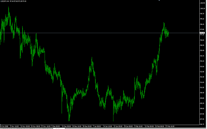Select the 95.40 price scale label
Image resolution: width=207 pixels, height=129 pixels.
coord(202,50)
